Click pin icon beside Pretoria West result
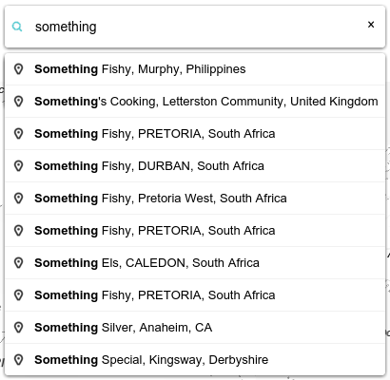Viewport: 390px width, 380px height. coord(19,199)
